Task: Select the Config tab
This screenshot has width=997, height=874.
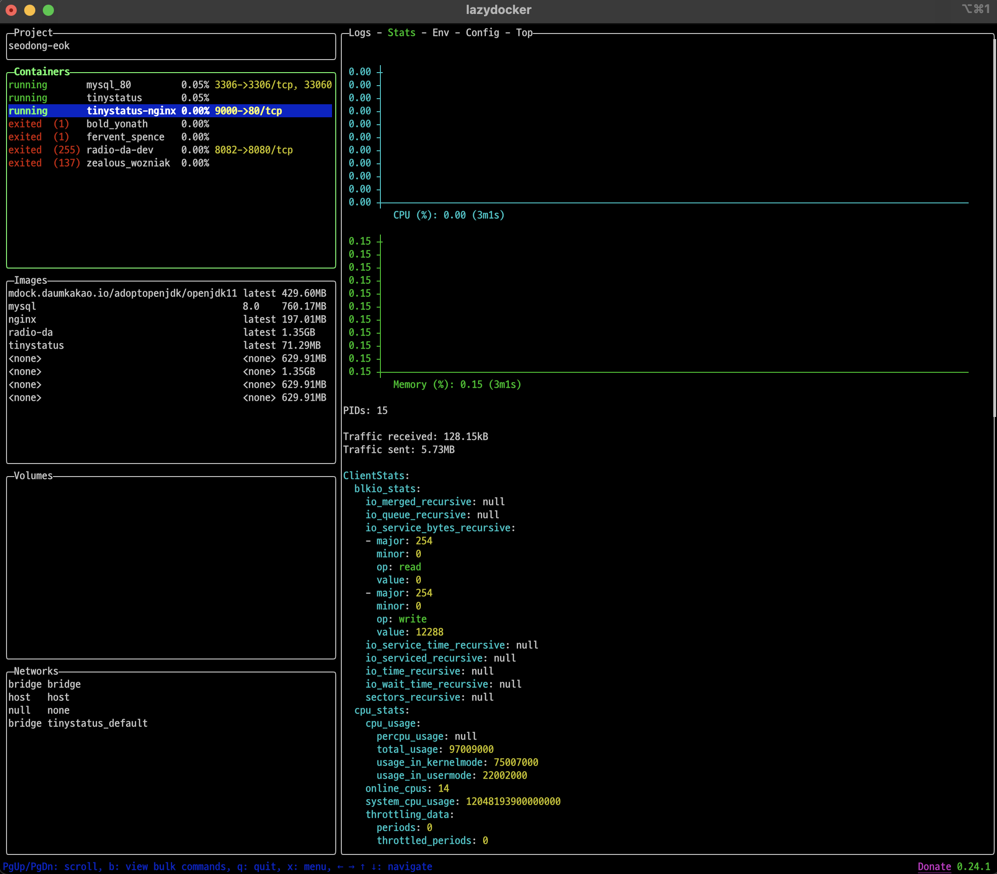Action: click(x=482, y=33)
